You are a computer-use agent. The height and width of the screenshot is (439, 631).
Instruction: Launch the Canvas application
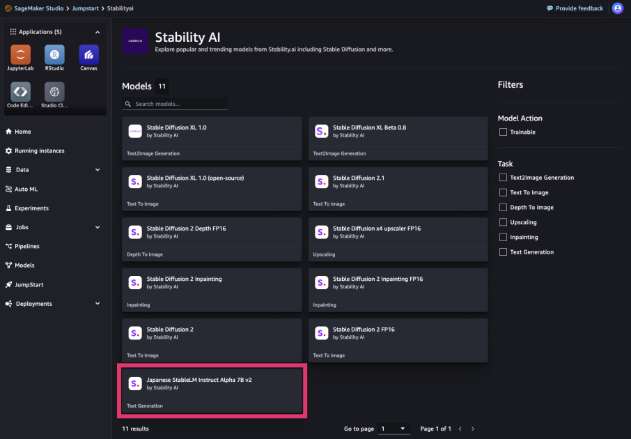pos(88,58)
